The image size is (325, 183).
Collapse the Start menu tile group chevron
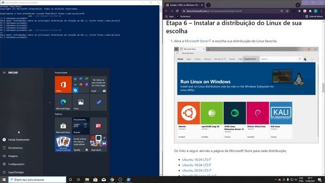tap(50, 102)
